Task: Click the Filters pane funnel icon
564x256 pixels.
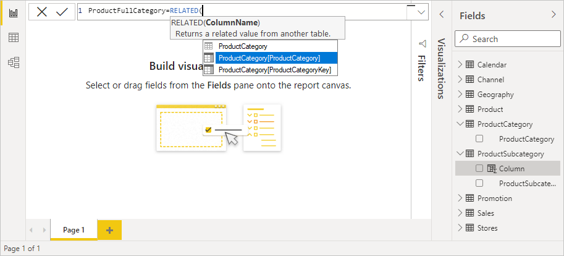Action: coord(423,44)
